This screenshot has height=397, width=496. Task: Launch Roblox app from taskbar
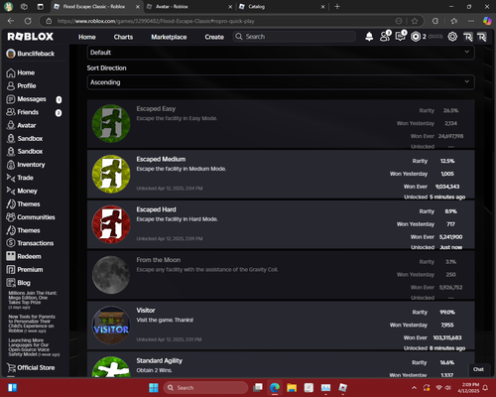tap(343, 388)
